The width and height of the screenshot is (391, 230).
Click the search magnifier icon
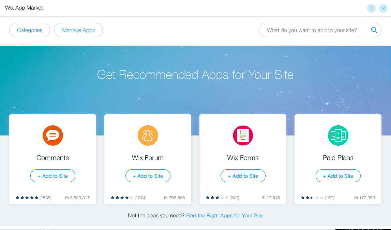pos(374,30)
